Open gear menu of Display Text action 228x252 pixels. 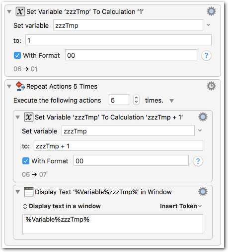coord(203,192)
